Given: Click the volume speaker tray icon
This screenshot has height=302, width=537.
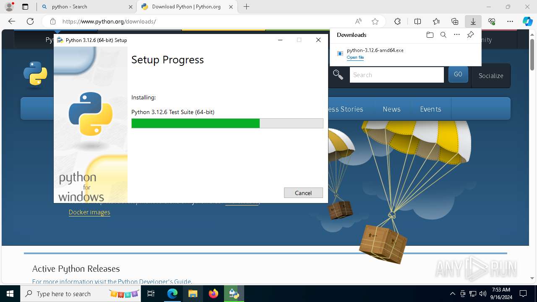Looking at the screenshot, I should [482, 294].
